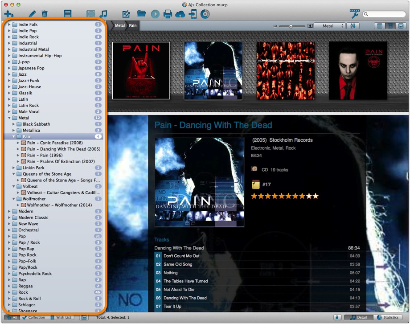Collapse the Volbeat folder

point(14,186)
